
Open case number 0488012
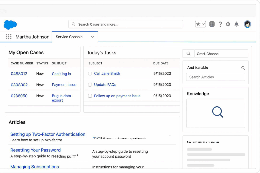[19, 74]
